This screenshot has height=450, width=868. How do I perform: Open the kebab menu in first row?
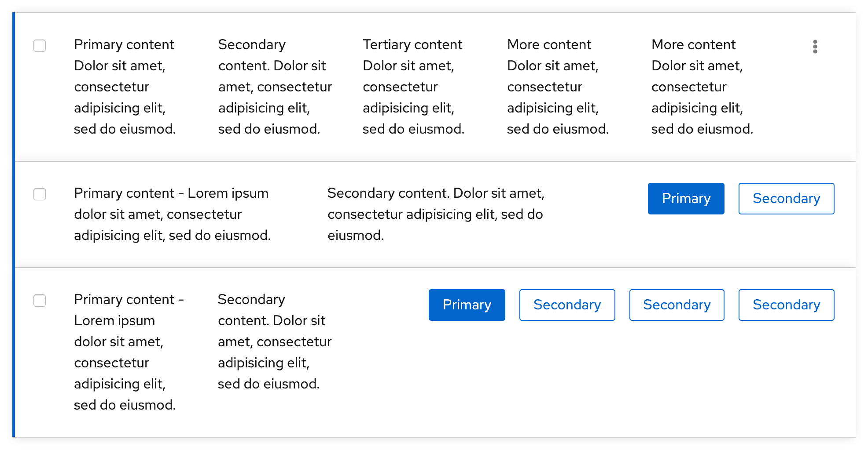pyautogui.click(x=815, y=46)
